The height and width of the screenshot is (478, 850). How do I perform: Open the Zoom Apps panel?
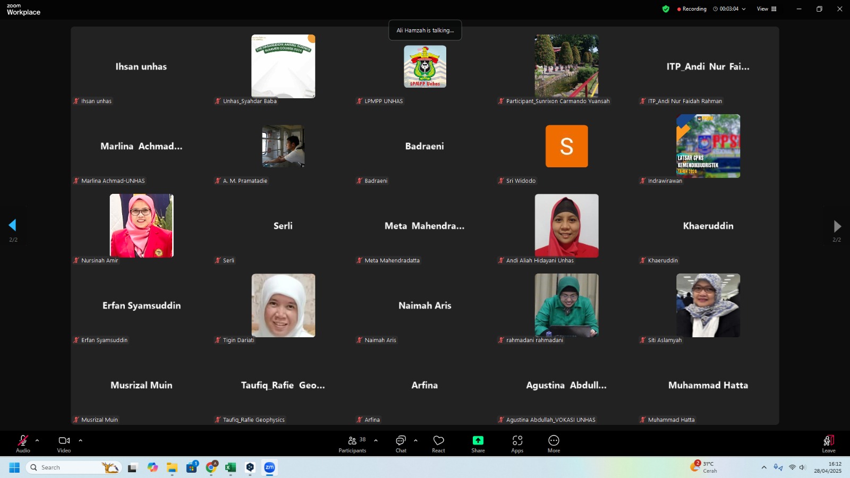coord(517,443)
